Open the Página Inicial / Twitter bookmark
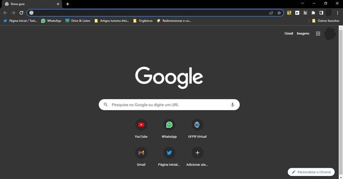 click(20, 21)
